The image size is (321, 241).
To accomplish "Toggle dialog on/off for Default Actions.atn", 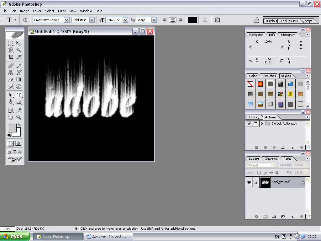I will click(x=255, y=124).
